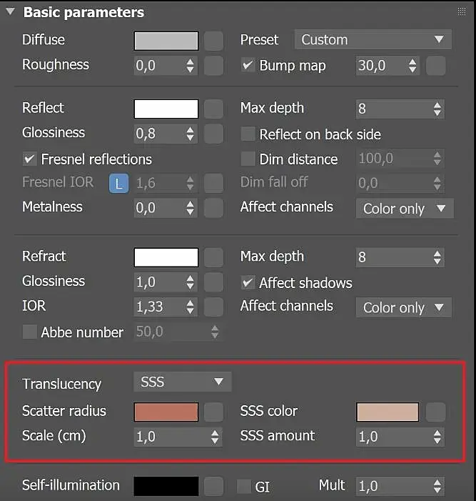Screen dimensions: 476x501
Task: Toggle the Affect shadows checkbox
Action: [x=248, y=282]
